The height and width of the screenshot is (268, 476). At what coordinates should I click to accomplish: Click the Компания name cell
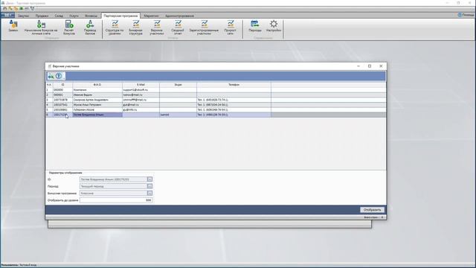point(97,90)
